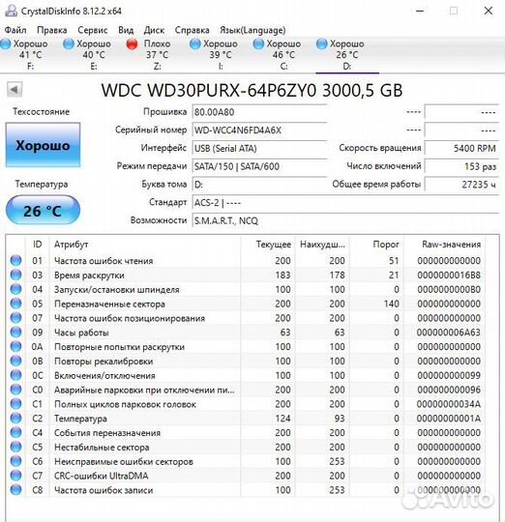Click the Прошивка field 80.00A80
Image resolution: width=505 pixels, height=522 pixels.
pos(260,112)
